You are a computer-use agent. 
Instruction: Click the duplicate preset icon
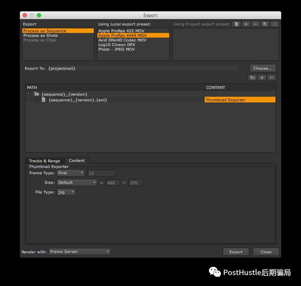click(x=265, y=24)
